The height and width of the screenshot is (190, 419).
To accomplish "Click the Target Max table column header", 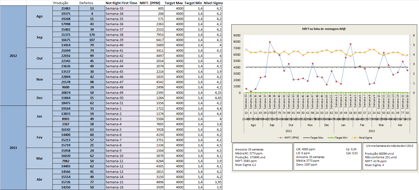I will click(x=174, y=3).
